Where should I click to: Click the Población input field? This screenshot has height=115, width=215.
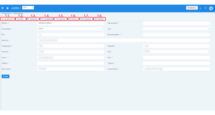(176, 46)
